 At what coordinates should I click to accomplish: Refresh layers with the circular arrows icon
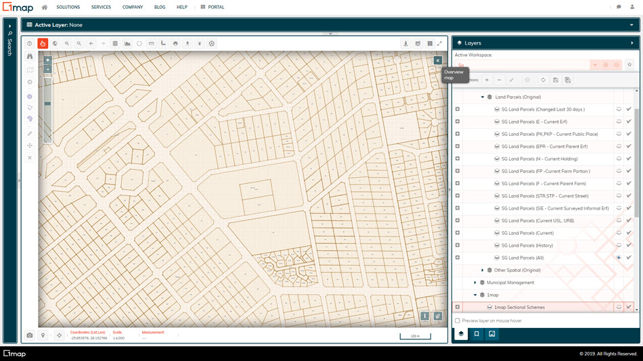(543, 80)
